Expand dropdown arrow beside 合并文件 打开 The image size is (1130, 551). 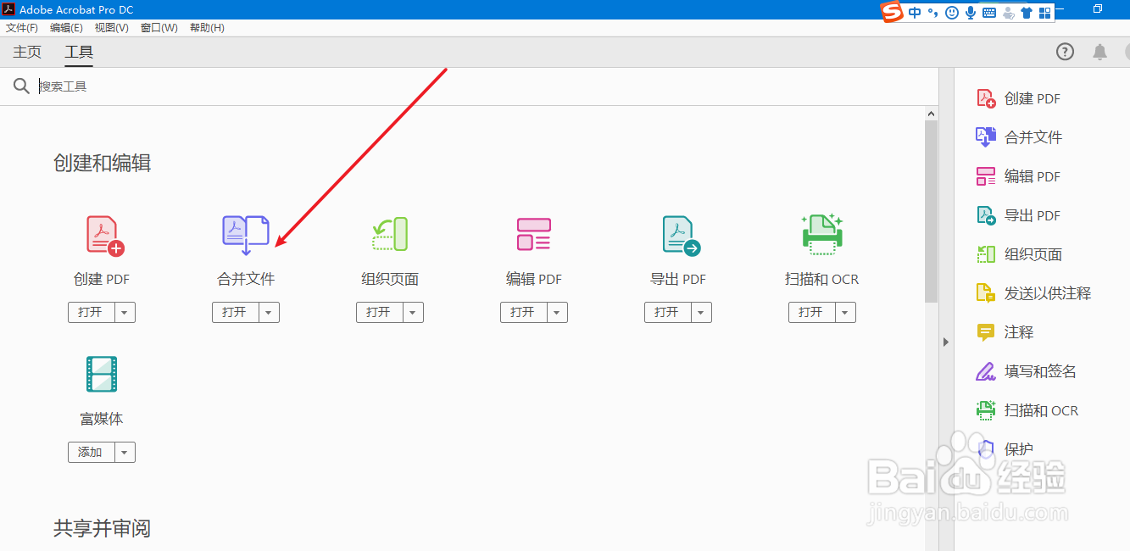coord(269,312)
